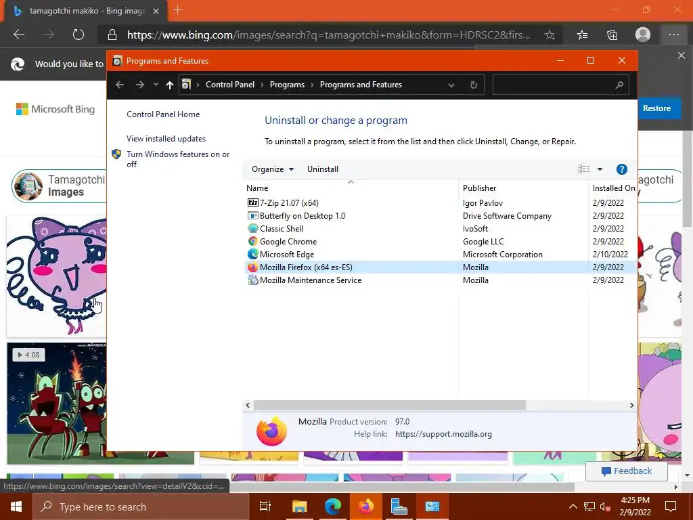The height and width of the screenshot is (520, 693).
Task: Click the horizontal scrollbar thumb in program list
Action: pos(389,405)
